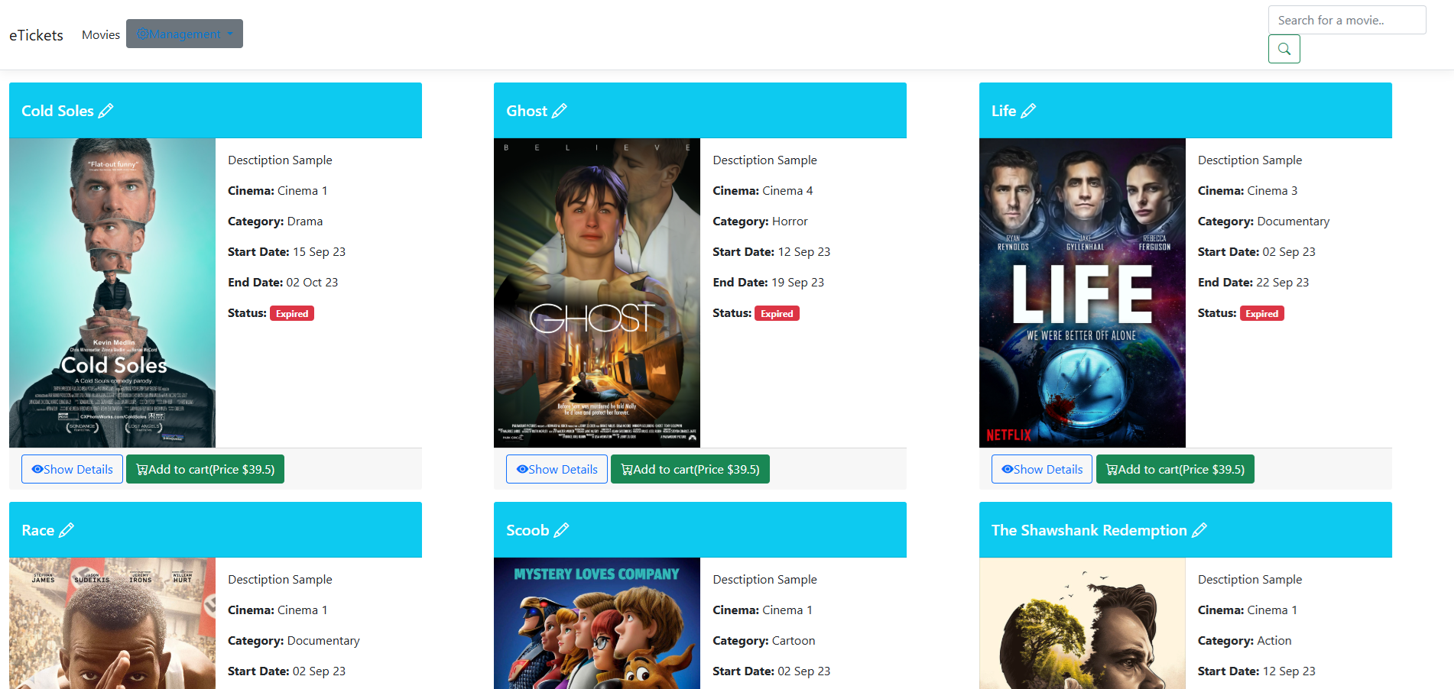The height and width of the screenshot is (689, 1454).
Task: Click the Ghost card title
Action: (527, 111)
